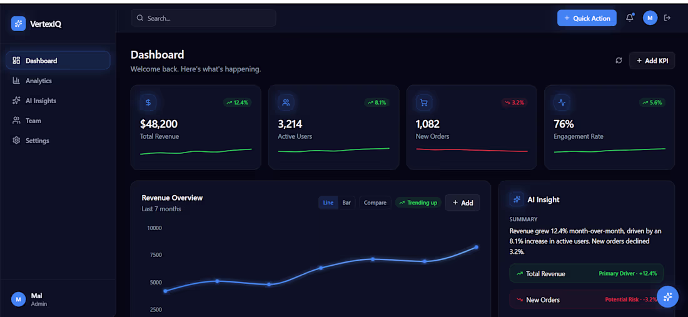Switch chart to Line view
Screen dimensions: 688x317
click(328, 203)
